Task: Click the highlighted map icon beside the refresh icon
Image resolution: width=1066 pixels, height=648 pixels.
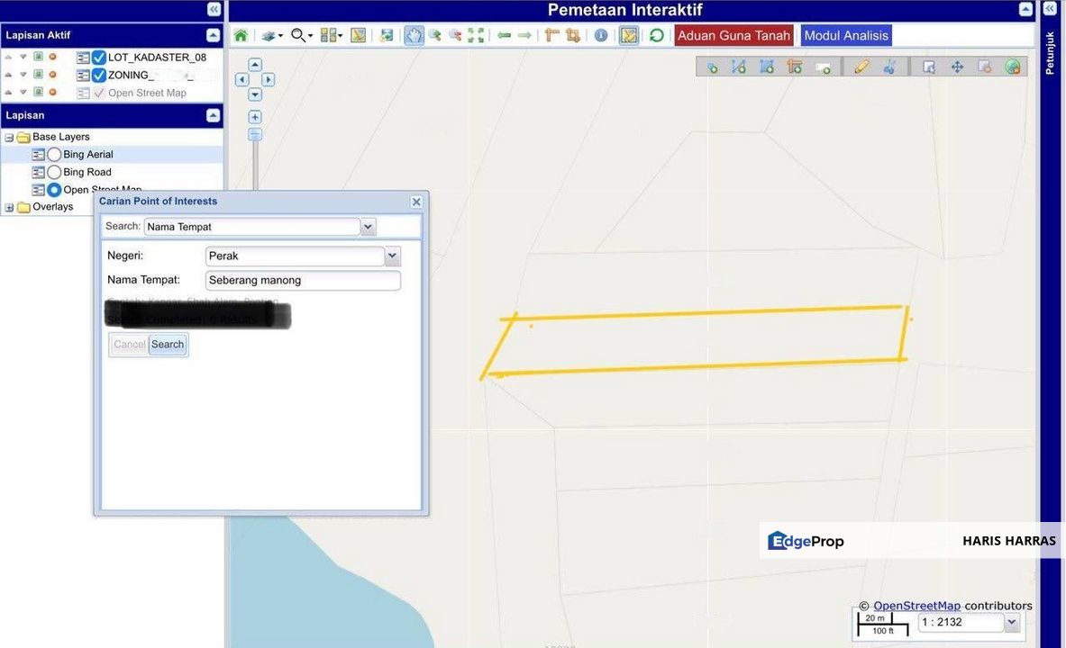Action: [x=629, y=35]
